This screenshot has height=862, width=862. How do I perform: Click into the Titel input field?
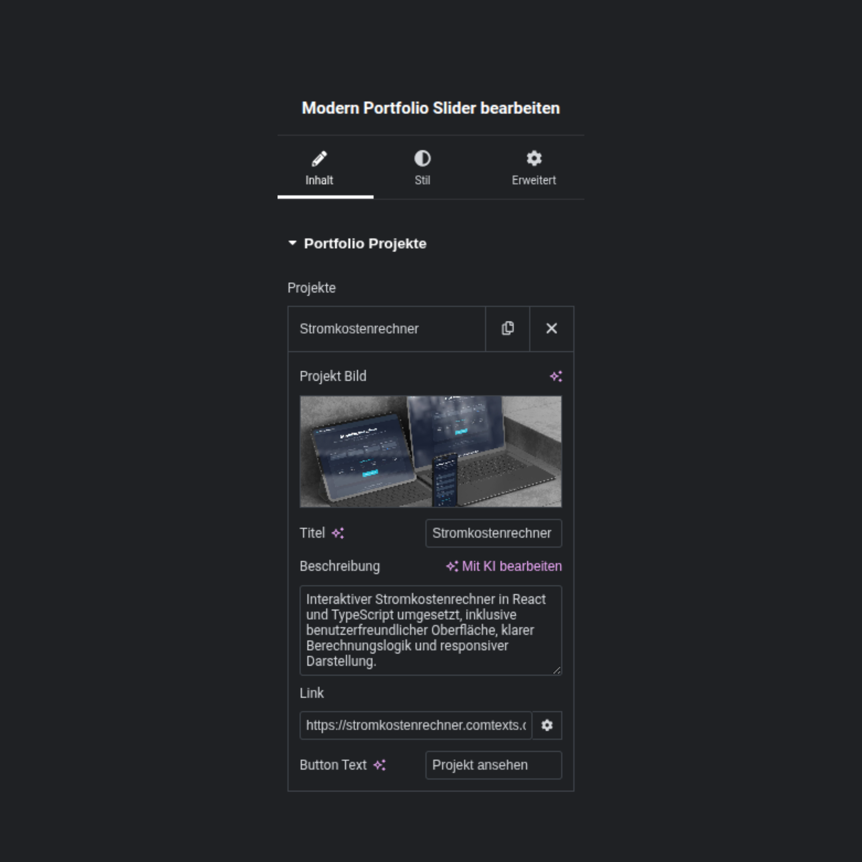[493, 533]
